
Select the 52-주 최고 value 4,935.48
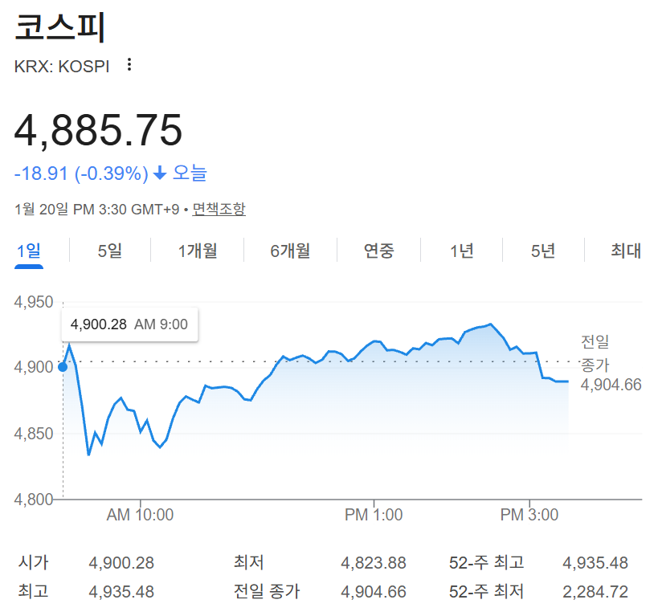595,563
